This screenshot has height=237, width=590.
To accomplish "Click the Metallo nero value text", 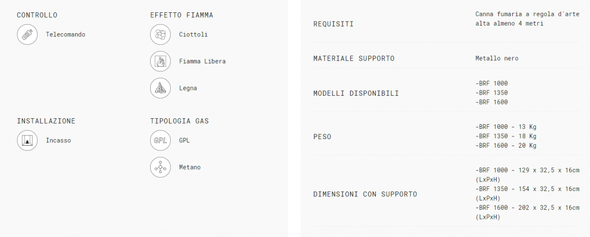I will [x=497, y=58].
